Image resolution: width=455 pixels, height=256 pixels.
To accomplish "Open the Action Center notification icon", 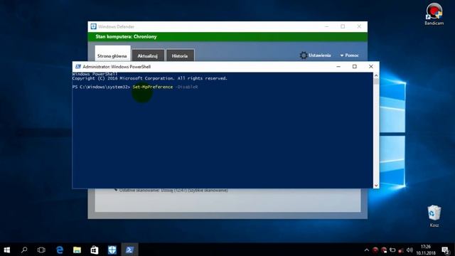I will (445, 250).
